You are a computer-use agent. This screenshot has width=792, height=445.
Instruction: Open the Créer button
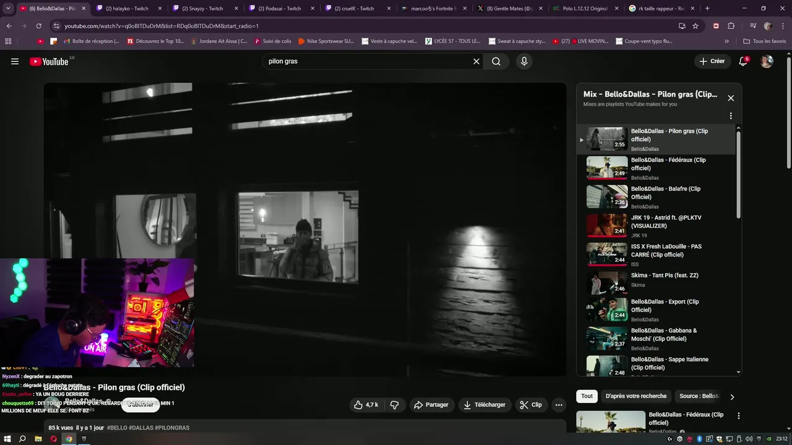pyautogui.click(x=712, y=61)
